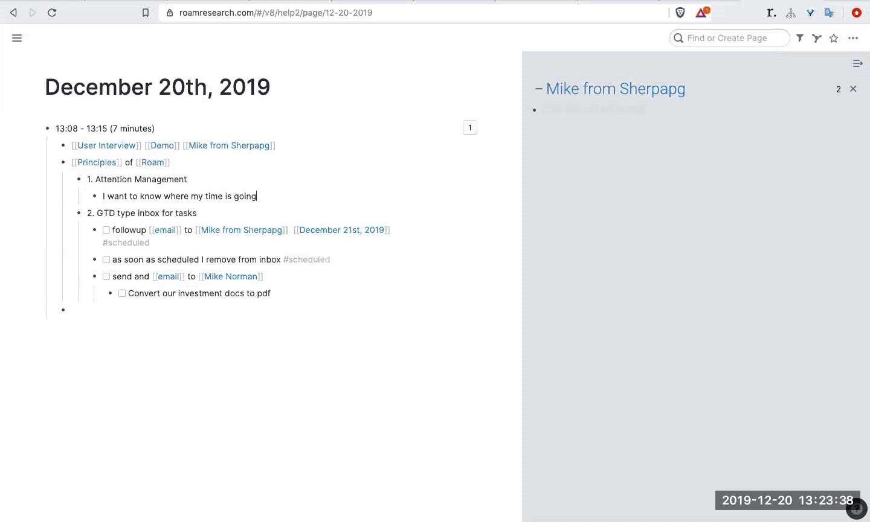Click text 'I want to know where my time is going'

pos(179,196)
